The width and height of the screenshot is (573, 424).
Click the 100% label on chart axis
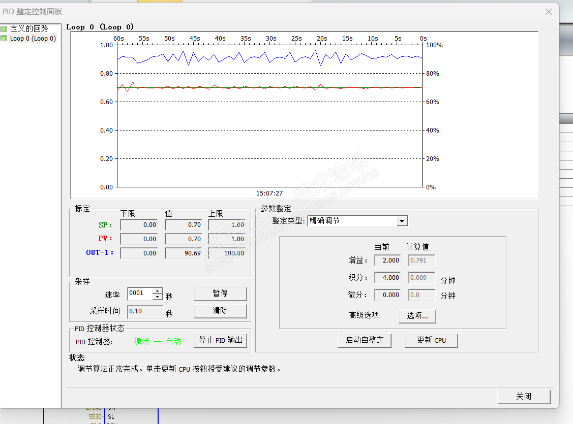coord(435,45)
